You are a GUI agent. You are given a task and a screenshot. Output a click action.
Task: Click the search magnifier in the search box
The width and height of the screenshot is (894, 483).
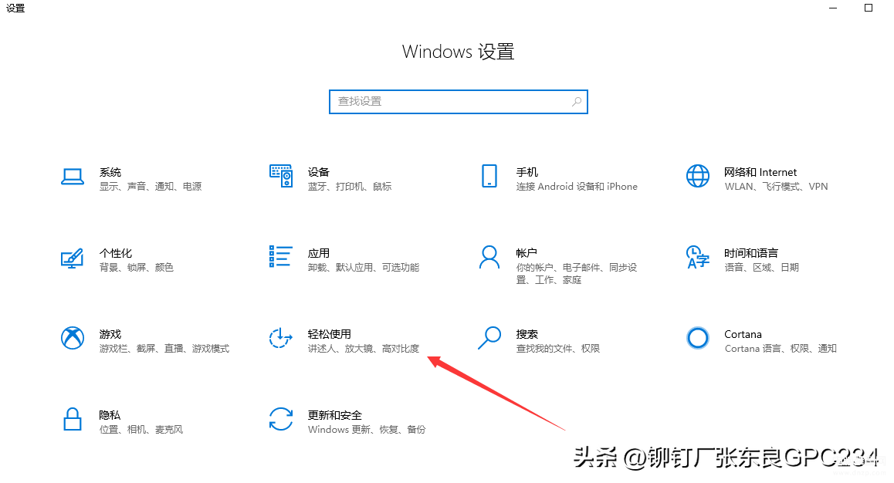577,102
